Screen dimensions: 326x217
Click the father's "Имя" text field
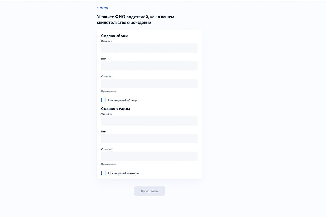(149, 66)
